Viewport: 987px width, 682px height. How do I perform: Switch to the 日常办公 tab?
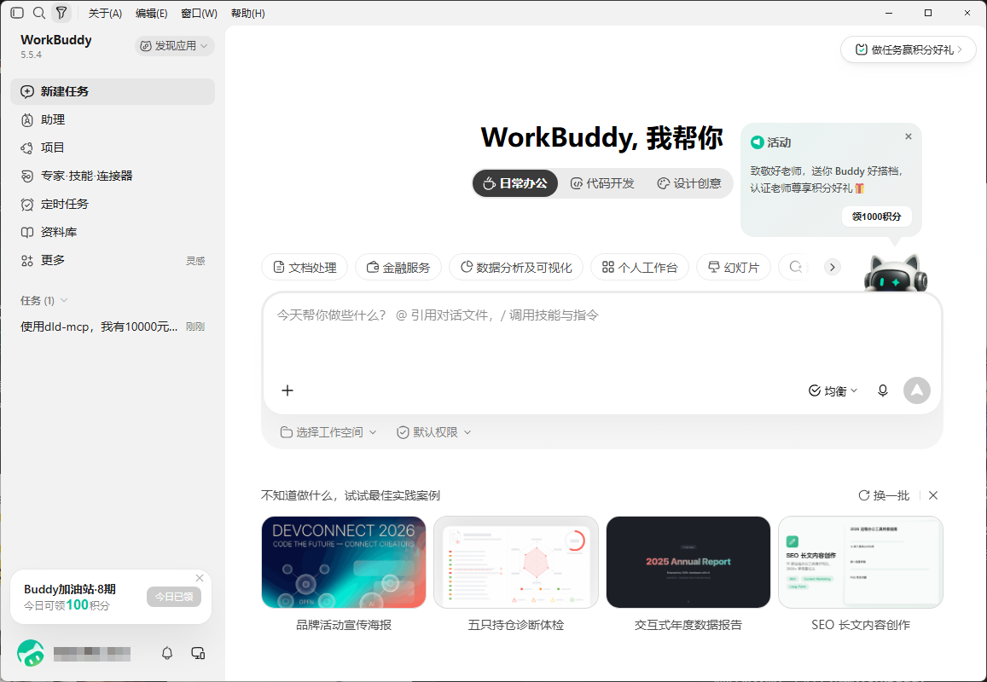[515, 183]
